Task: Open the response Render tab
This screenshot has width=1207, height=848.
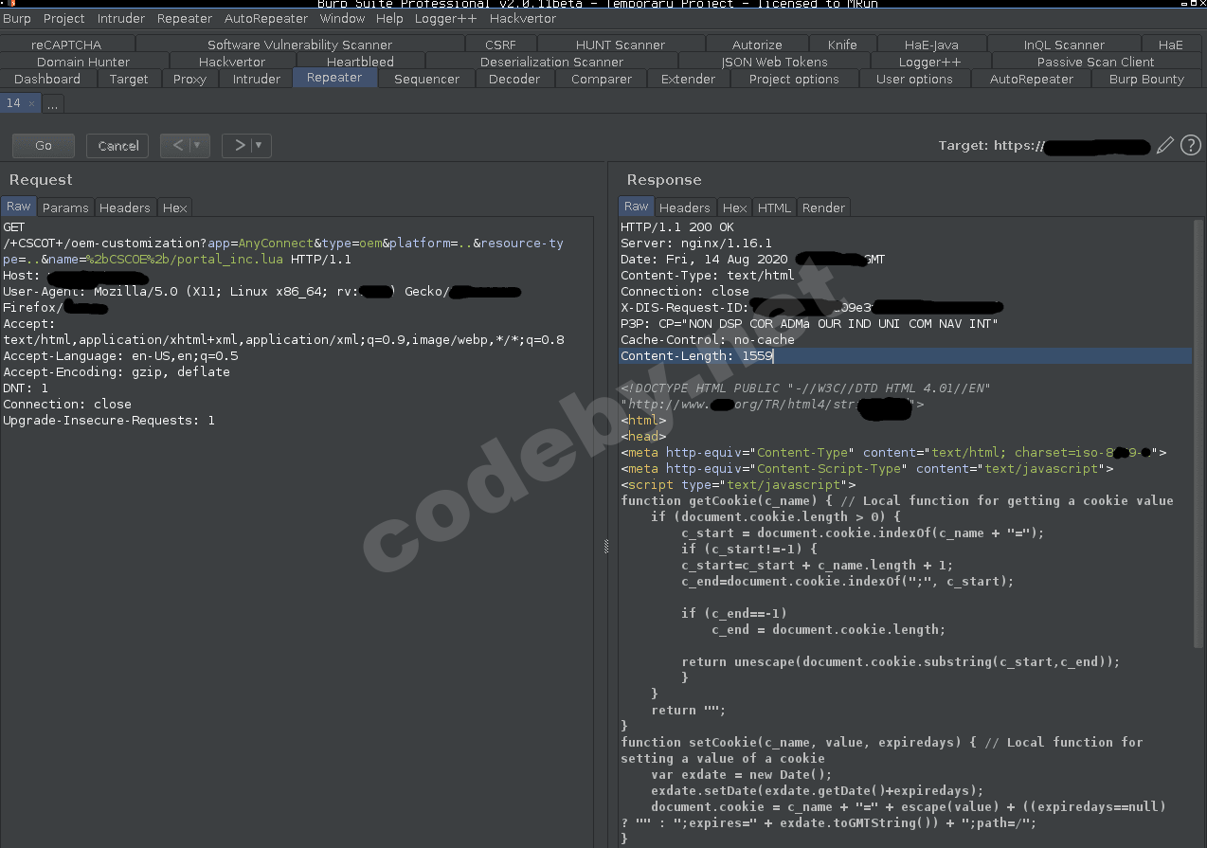Action: (x=823, y=207)
